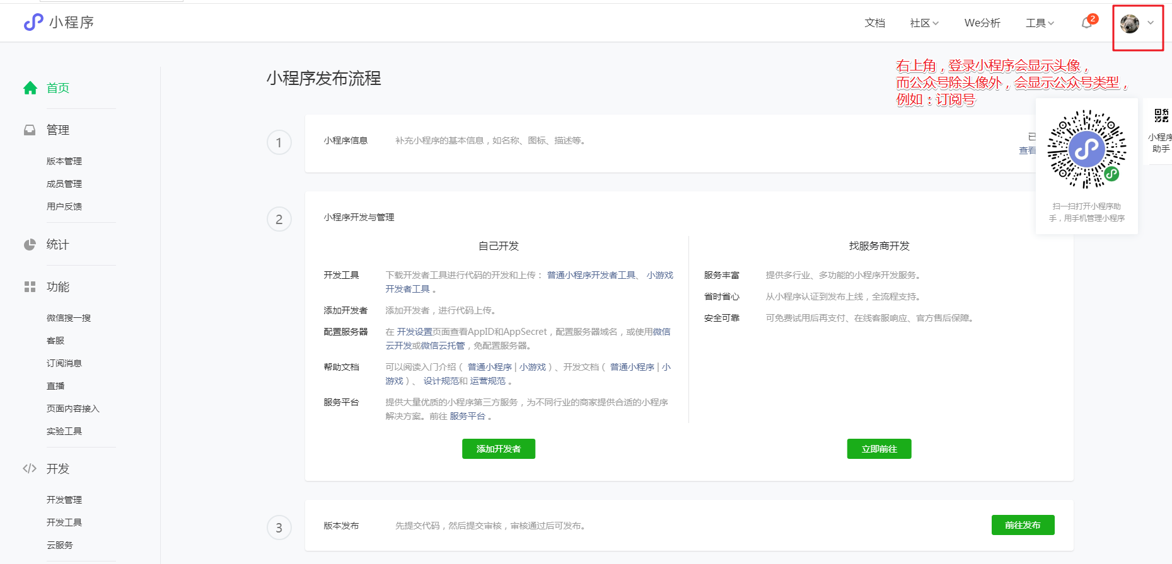Open the 设计规范 link
The height and width of the screenshot is (564, 1172).
pyautogui.click(x=441, y=381)
